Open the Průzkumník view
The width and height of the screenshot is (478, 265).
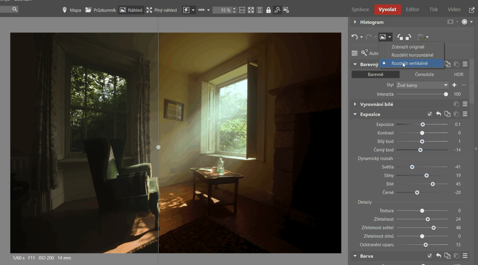click(100, 10)
